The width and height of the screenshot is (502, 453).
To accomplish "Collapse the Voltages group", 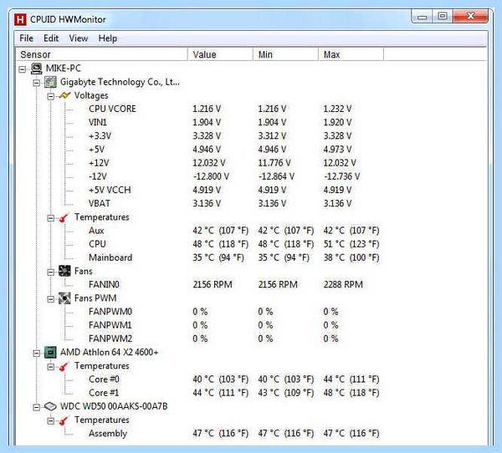I will click(50, 96).
